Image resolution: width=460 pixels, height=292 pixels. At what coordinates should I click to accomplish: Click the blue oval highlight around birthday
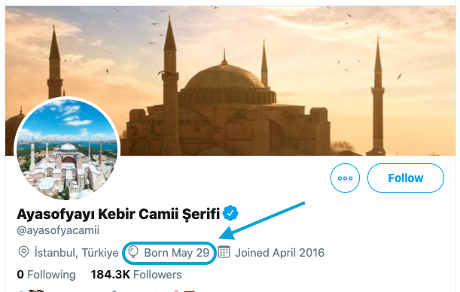pos(169,253)
